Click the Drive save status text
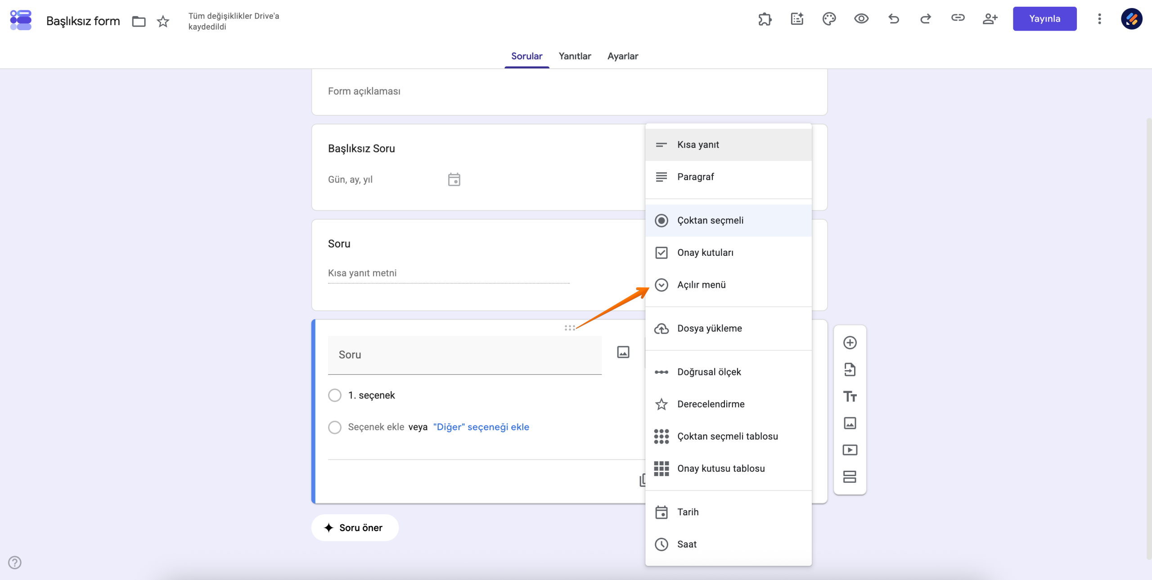The height and width of the screenshot is (580, 1152). tap(234, 21)
